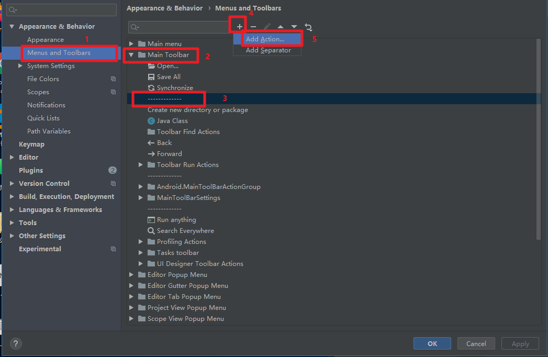Expand the Editor Popup Menu node
The width and height of the screenshot is (548, 357).
click(x=131, y=275)
